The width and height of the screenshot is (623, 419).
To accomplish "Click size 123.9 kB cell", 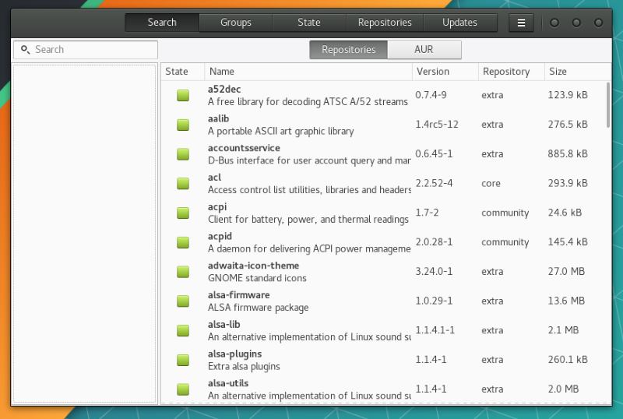I will (x=568, y=95).
